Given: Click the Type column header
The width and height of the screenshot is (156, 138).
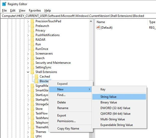Looking at the screenshot, I should tap(152, 22).
